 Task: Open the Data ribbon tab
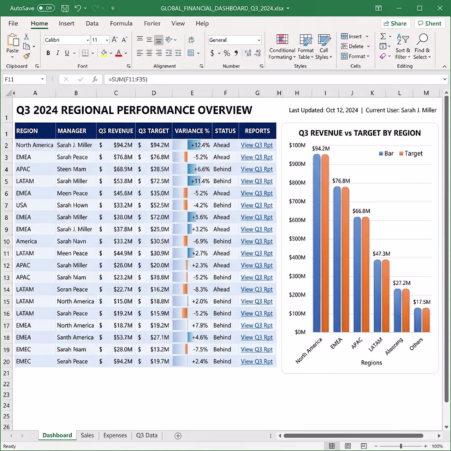tap(92, 23)
